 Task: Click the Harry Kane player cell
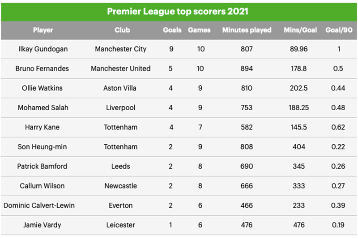[x=43, y=127]
